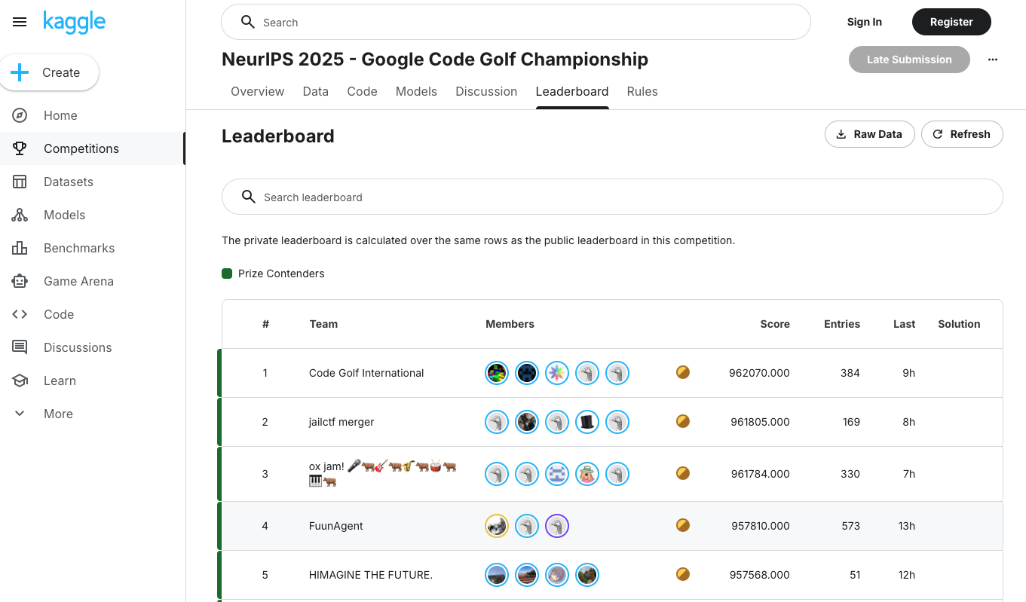This screenshot has width=1026, height=602.
Task: Open the Code section from the sidebar
Action: click(x=59, y=314)
